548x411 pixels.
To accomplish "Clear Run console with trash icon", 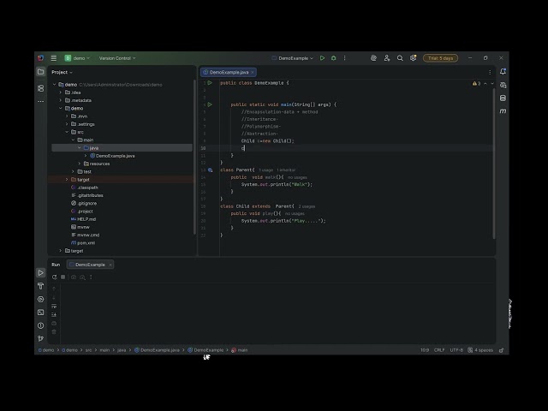I will (x=54, y=332).
